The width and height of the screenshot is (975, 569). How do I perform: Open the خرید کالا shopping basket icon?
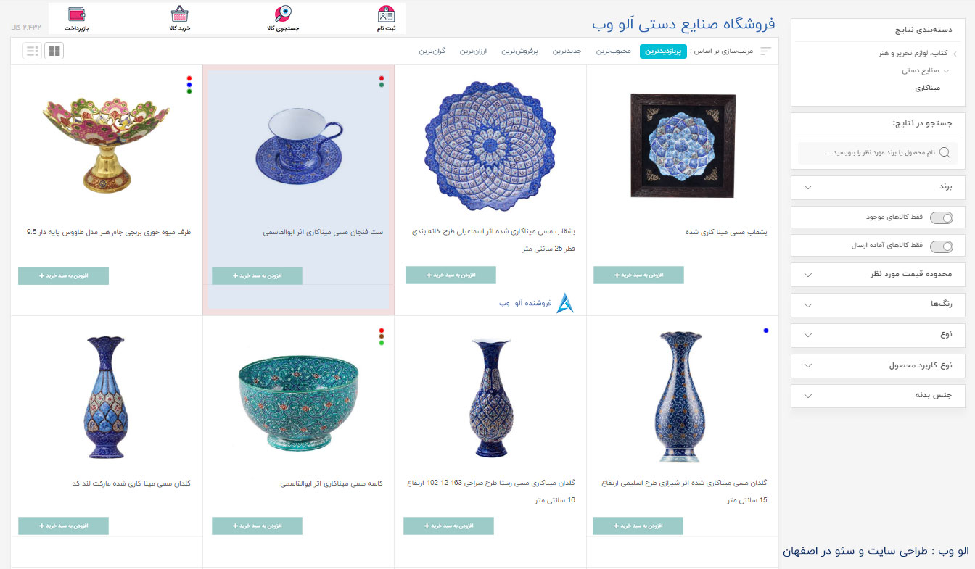tap(179, 14)
